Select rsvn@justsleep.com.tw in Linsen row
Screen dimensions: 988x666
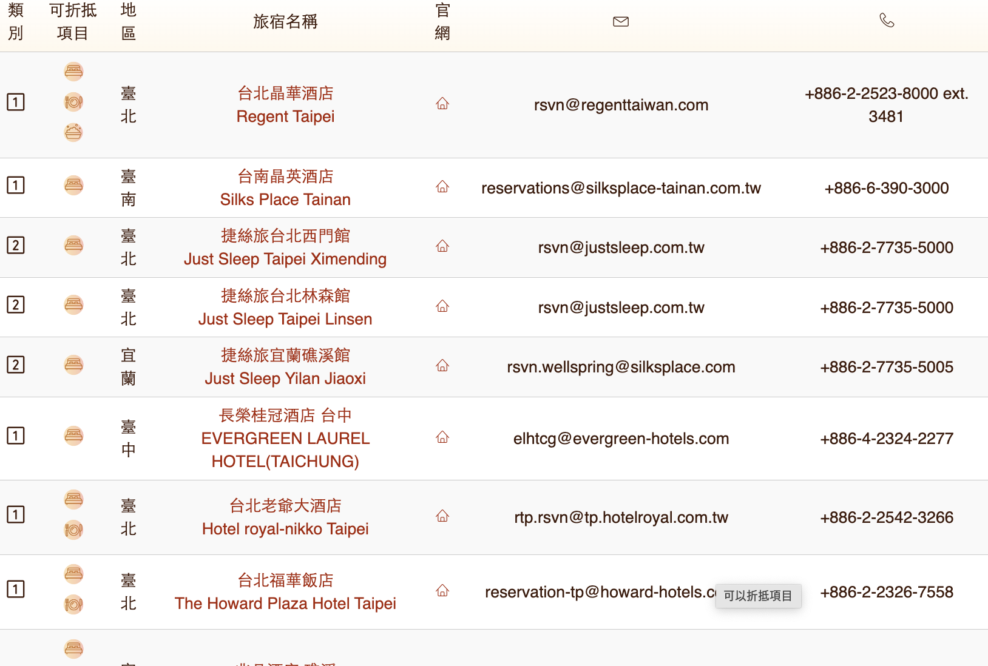click(x=621, y=308)
